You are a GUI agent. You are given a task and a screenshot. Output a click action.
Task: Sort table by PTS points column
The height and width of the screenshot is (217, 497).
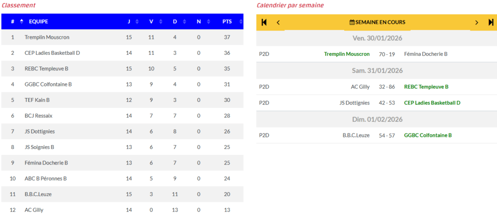[x=227, y=21]
